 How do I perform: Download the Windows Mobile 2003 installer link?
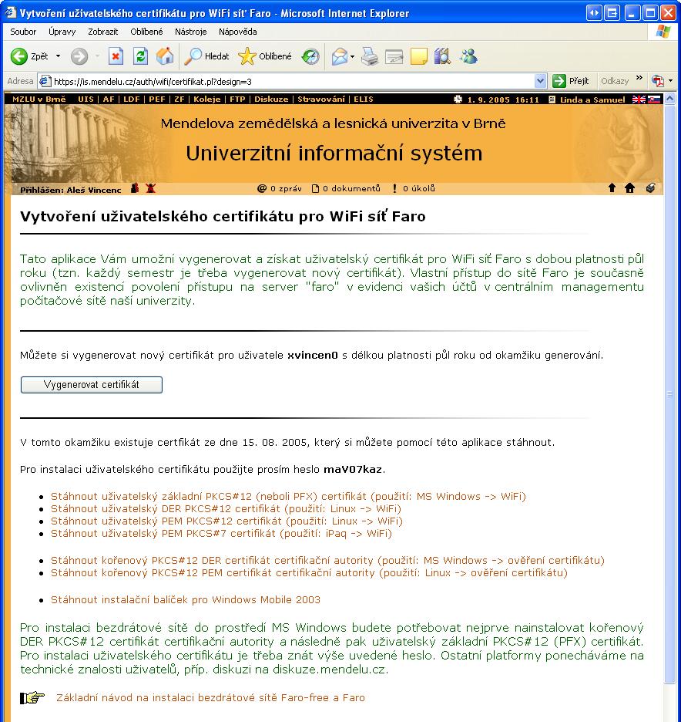pyautogui.click(x=186, y=599)
